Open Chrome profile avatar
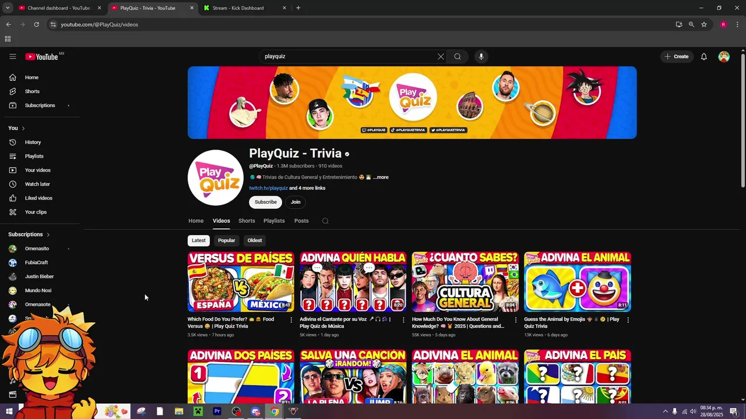The image size is (746, 419). 723,24
